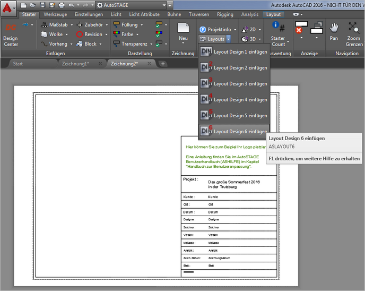Expand the Transparenz dropdown

(x=150, y=44)
